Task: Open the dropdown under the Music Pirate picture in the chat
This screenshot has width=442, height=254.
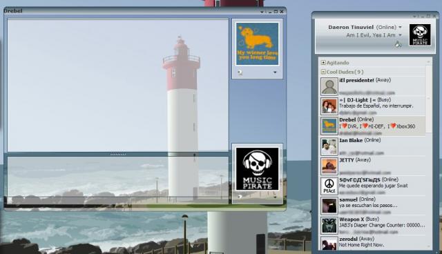Action: pos(275,197)
